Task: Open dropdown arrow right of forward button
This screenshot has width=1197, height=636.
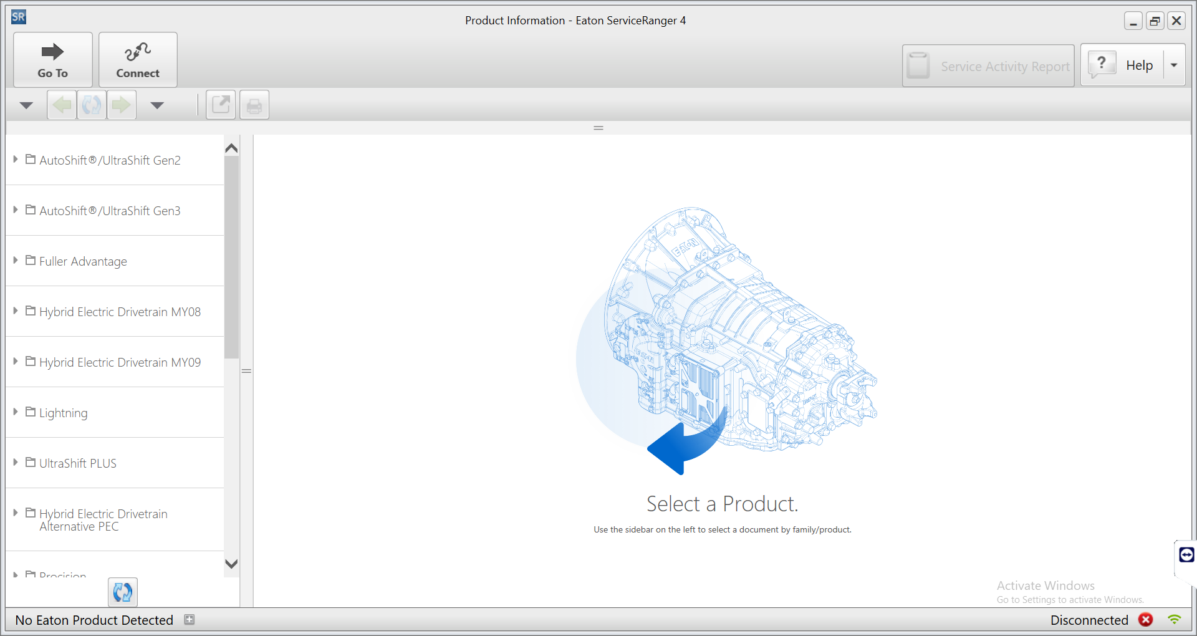Action: point(157,105)
